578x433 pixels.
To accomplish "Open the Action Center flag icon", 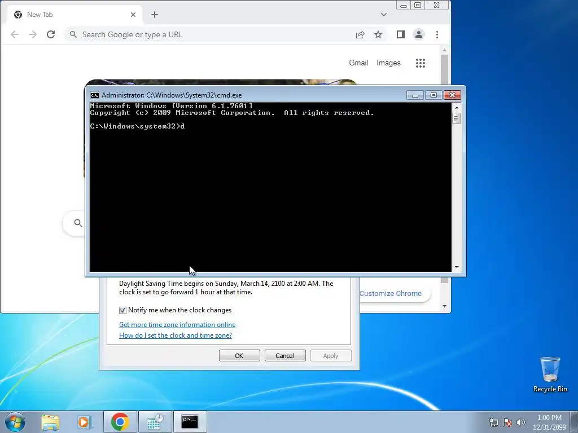I will (x=507, y=422).
